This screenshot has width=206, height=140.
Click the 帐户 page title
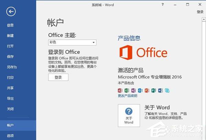pyautogui.click(x=55, y=23)
